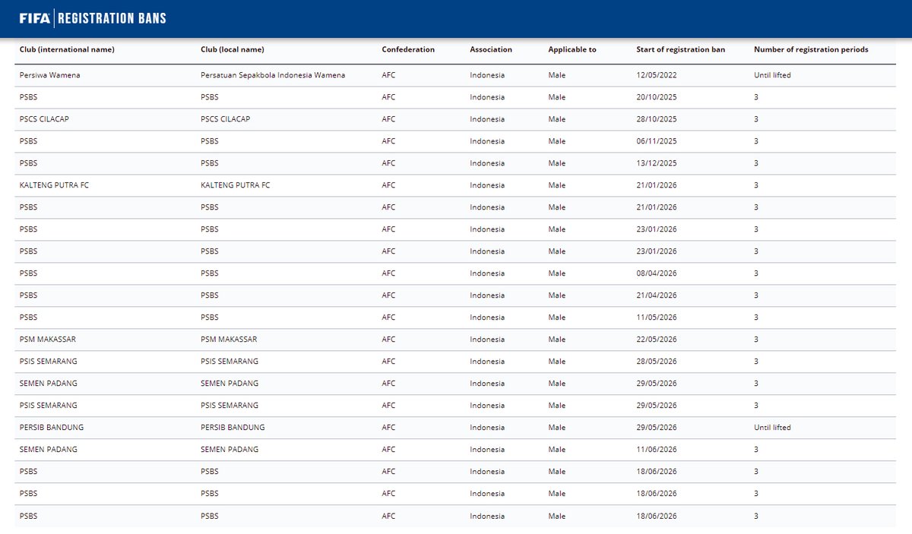Click the Applicable to column header
912x534 pixels.
coord(572,49)
